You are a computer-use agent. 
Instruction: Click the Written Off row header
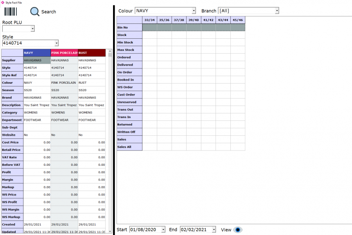(x=129, y=132)
